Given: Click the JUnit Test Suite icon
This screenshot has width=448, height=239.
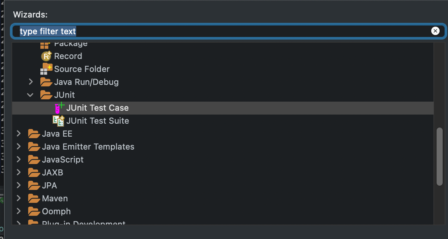Looking at the screenshot, I should [x=58, y=121].
